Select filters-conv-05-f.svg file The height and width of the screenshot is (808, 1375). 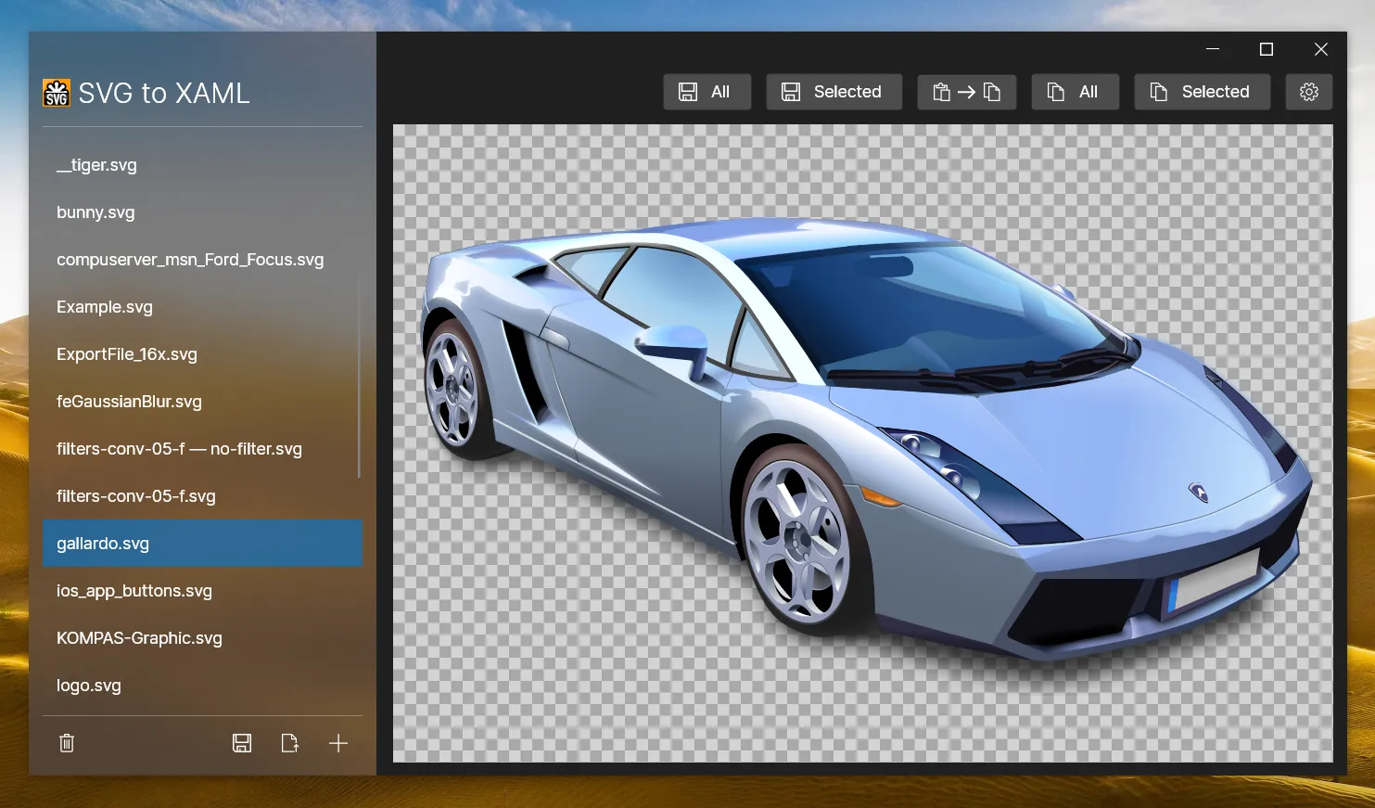(202, 496)
